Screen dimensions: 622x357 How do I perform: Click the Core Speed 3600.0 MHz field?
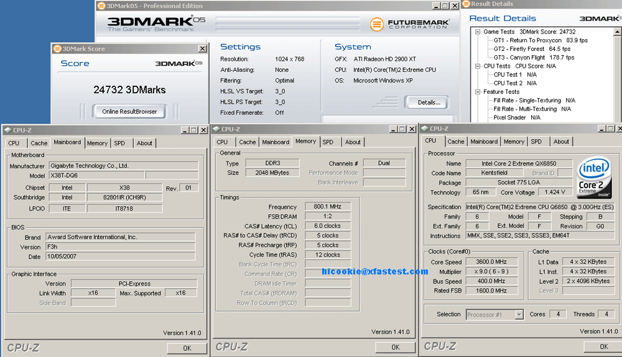[x=491, y=262]
